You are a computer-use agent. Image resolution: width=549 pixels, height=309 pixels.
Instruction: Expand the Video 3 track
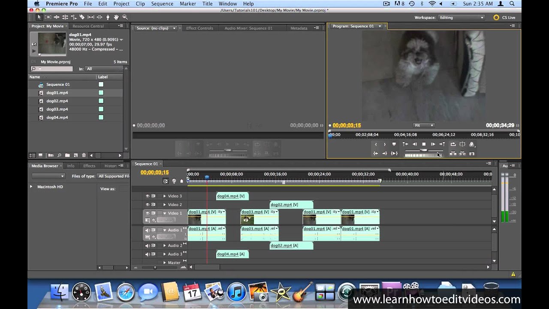pos(164,196)
